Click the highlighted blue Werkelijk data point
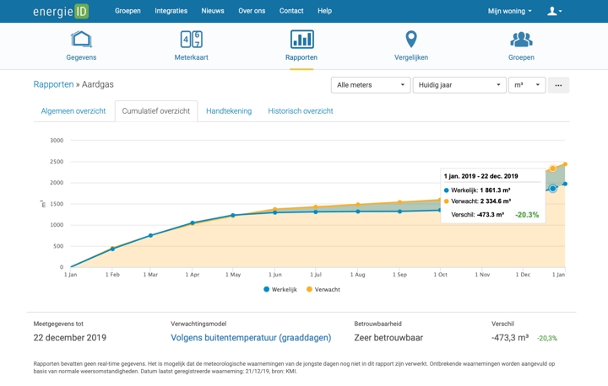 (x=552, y=189)
